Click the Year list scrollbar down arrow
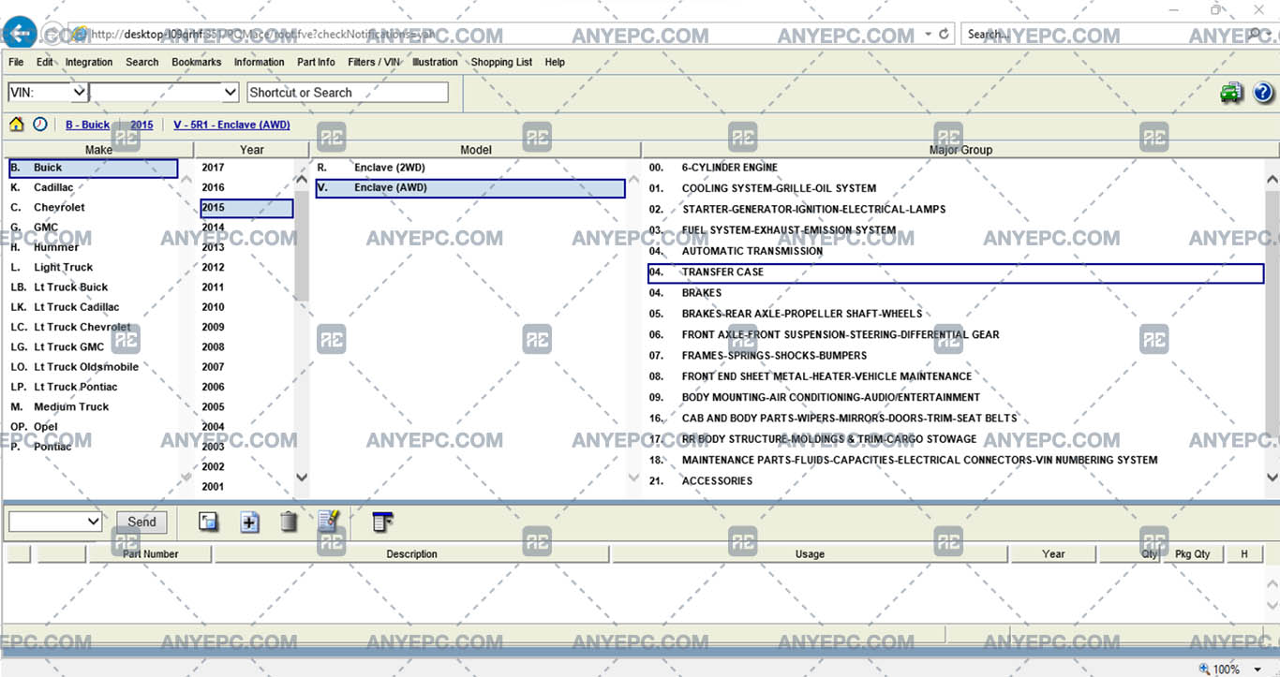The width and height of the screenshot is (1280, 677). click(302, 477)
